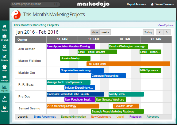Open User Success Webinars bar

point(111,100)
